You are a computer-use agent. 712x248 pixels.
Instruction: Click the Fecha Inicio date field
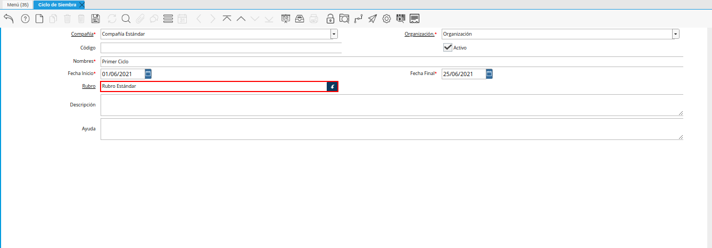coord(122,74)
